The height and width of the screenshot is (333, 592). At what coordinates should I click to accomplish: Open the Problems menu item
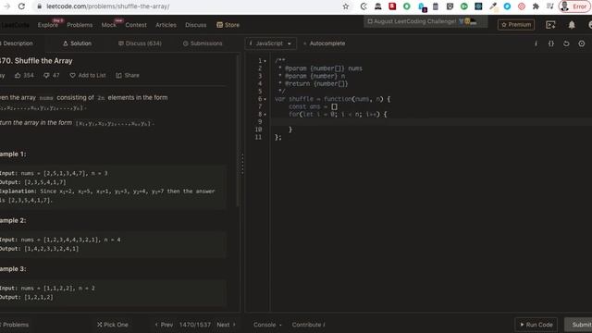(x=80, y=25)
